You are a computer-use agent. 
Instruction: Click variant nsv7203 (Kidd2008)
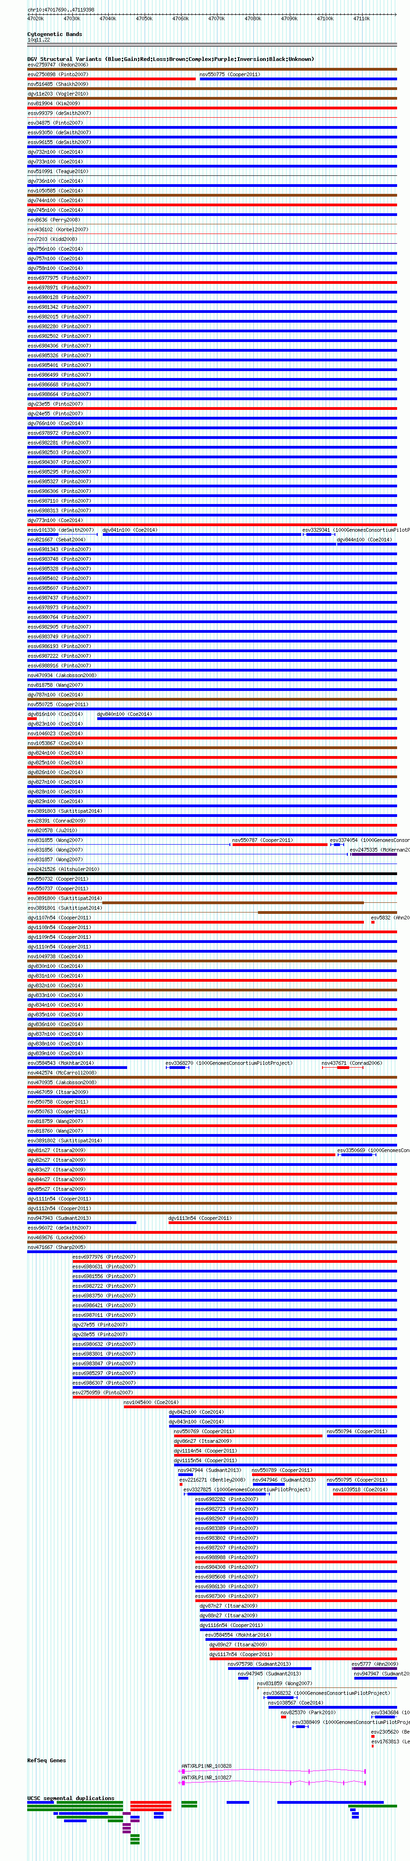click(52, 239)
